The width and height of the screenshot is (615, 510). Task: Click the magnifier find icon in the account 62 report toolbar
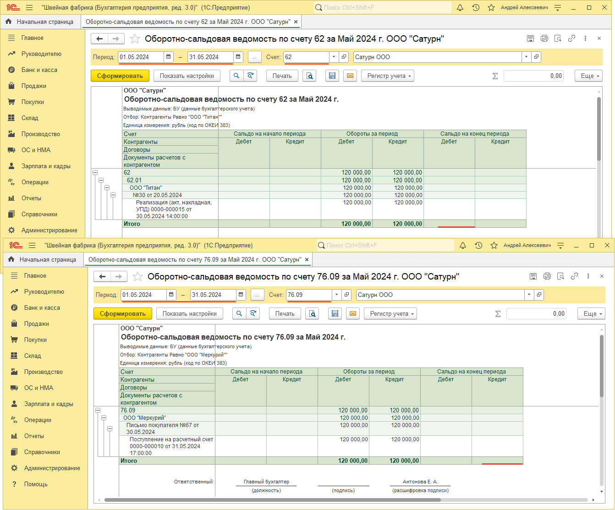236,76
